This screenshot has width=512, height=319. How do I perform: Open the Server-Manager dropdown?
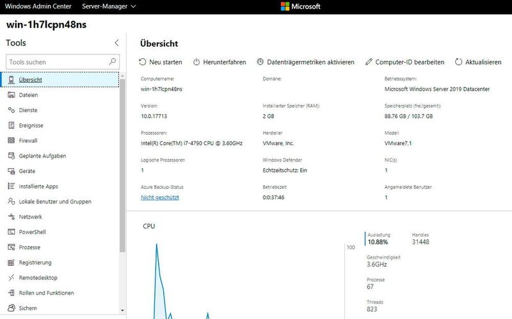pyautogui.click(x=109, y=6)
